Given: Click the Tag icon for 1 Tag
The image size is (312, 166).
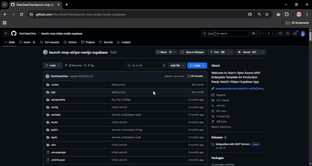Looking at the screenshot, I should 85,66.
